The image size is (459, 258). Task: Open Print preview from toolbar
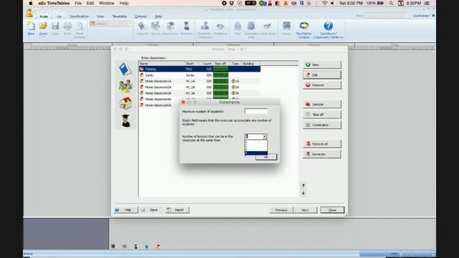80,29
